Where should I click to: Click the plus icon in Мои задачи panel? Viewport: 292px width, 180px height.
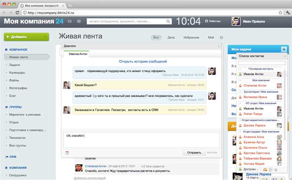[284, 49]
